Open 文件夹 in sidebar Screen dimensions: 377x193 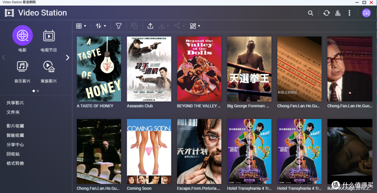13,112
